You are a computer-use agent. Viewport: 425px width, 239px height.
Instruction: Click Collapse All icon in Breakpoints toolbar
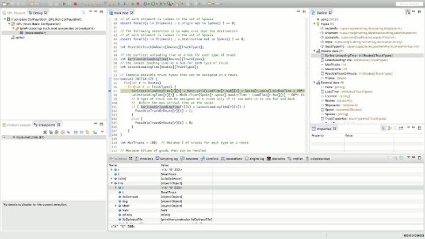click(81, 132)
